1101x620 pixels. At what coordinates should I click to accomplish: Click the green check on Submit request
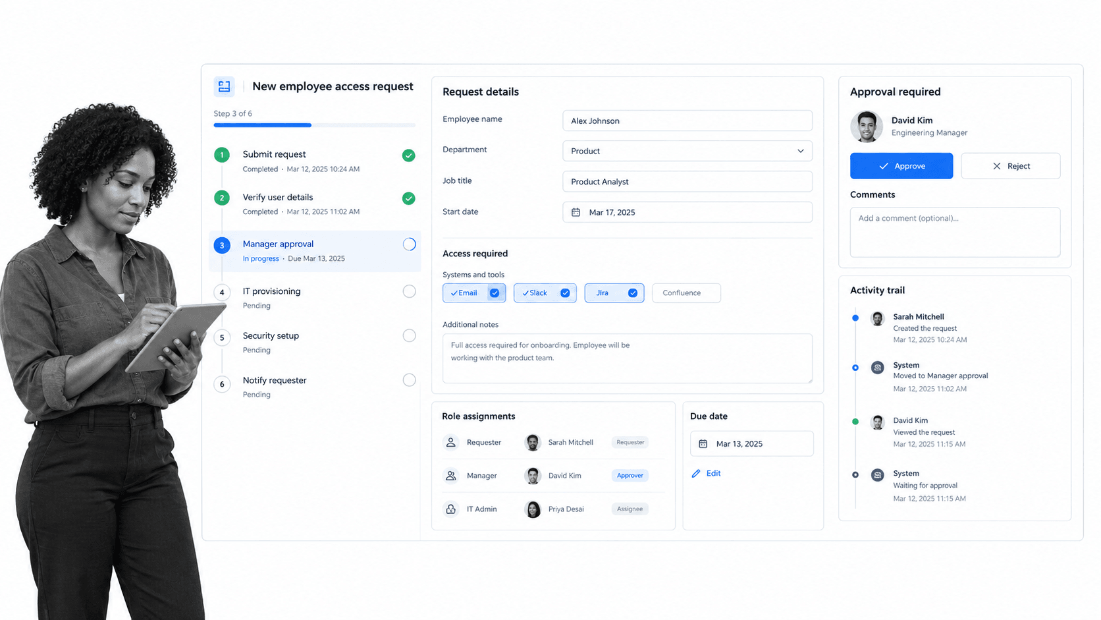click(409, 155)
